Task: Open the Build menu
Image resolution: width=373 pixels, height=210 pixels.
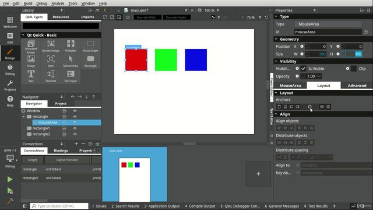Action: (28, 3)
